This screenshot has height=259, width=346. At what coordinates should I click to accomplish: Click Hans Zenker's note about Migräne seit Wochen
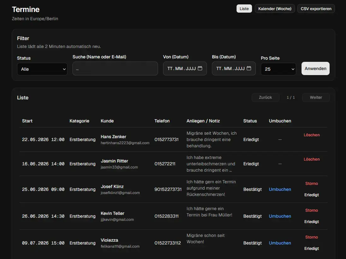coord(211,139)
